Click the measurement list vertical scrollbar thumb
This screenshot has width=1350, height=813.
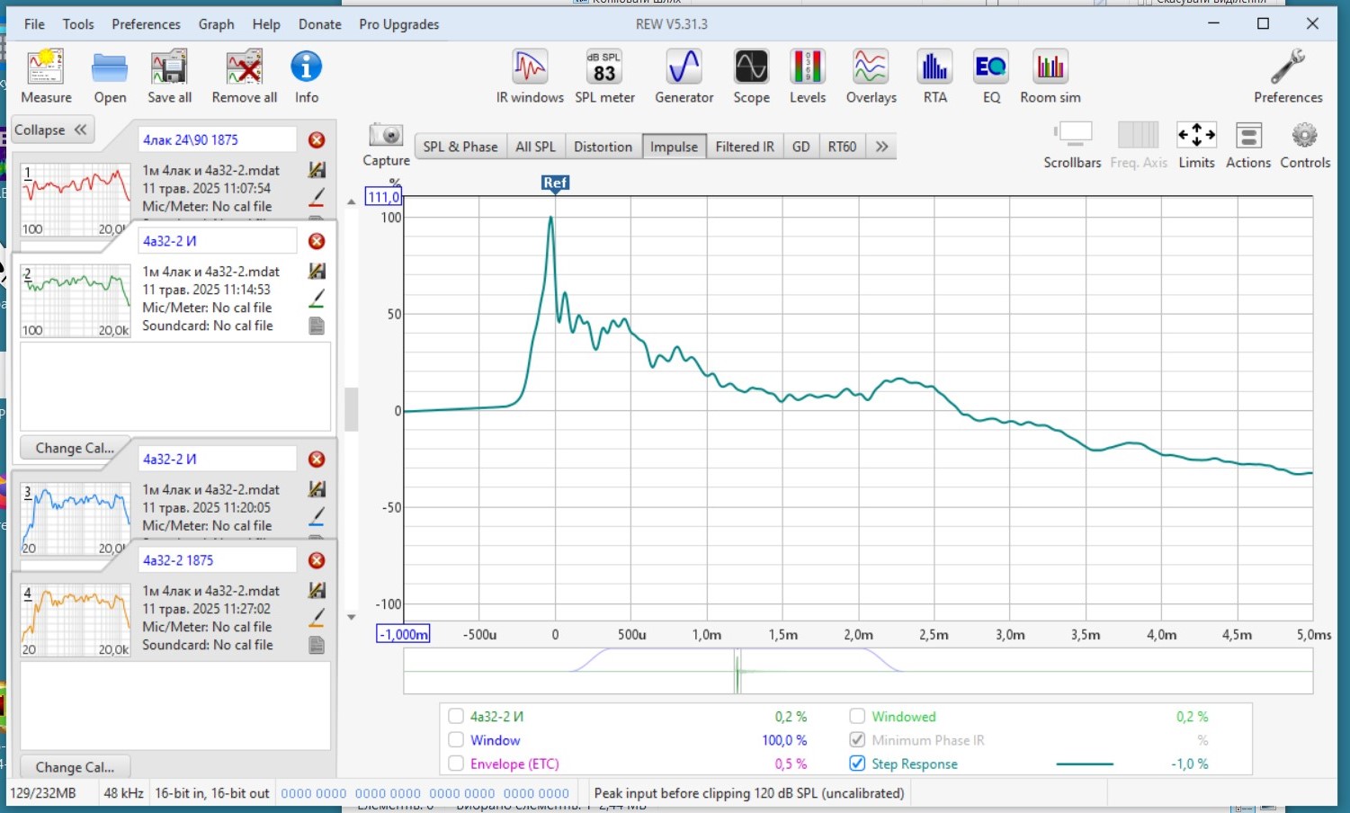click(x=351, y=409)
